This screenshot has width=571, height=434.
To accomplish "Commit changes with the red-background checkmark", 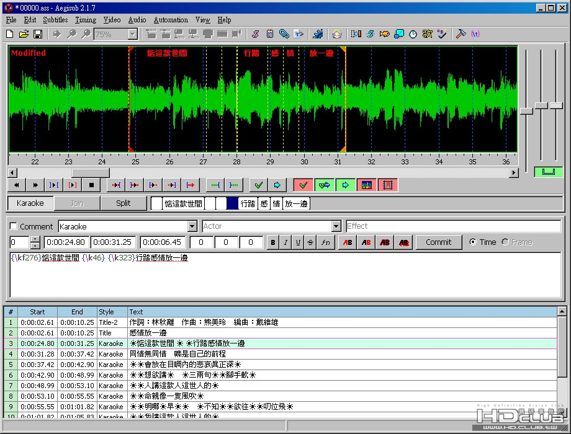I will tap(303, 185).
